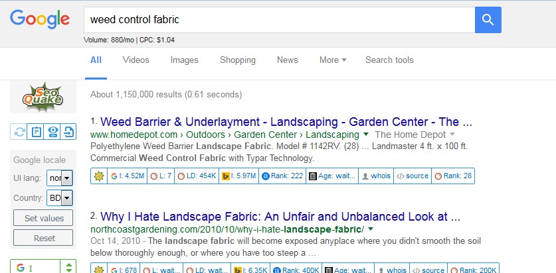Open whois for homedepot result
The width and height of the screenshot is (556, 273).
pos(376,176)
